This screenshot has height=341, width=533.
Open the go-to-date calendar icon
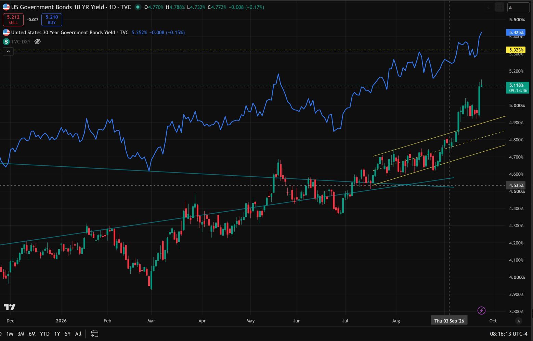click(95, 333)
